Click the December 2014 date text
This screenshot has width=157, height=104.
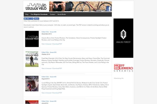(47, 34)
